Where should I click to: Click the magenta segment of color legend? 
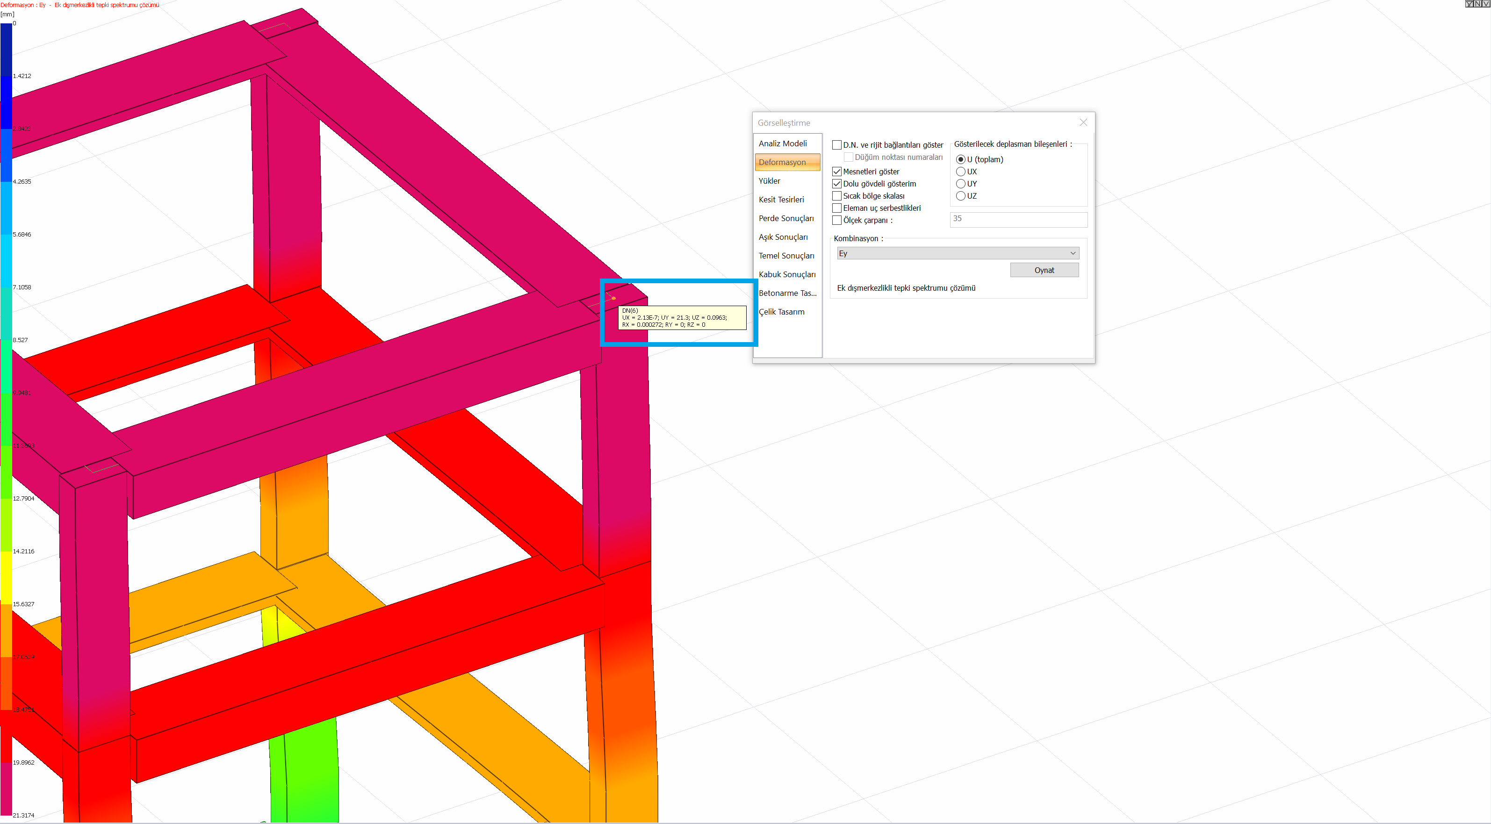click(x=6, y=788)
